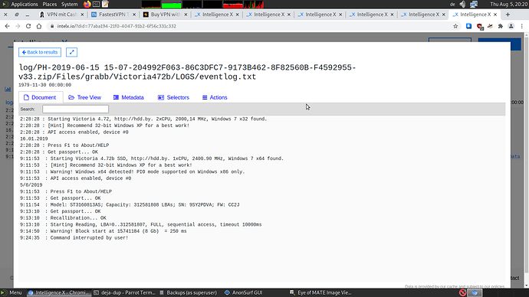Switch to Eye of MATE Image Viewer window
The image size is (529, 297).
pyautogui.click(x=320, y=292)
